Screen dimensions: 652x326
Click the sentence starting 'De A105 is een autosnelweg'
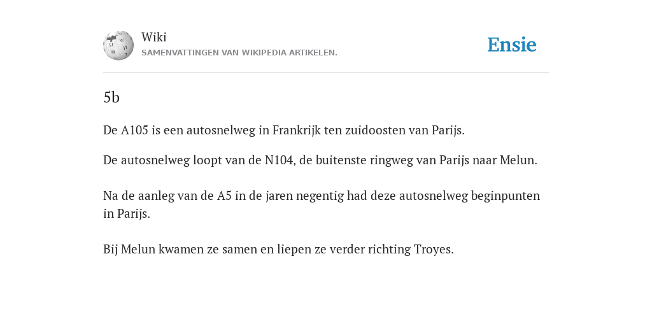coord(283,130)
